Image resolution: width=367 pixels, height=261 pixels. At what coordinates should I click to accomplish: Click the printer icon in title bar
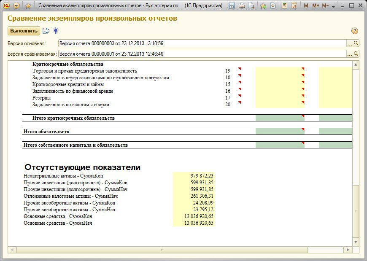click(x=242, y=6)
